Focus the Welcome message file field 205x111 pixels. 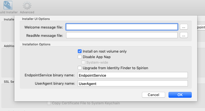tap(122, 27)
